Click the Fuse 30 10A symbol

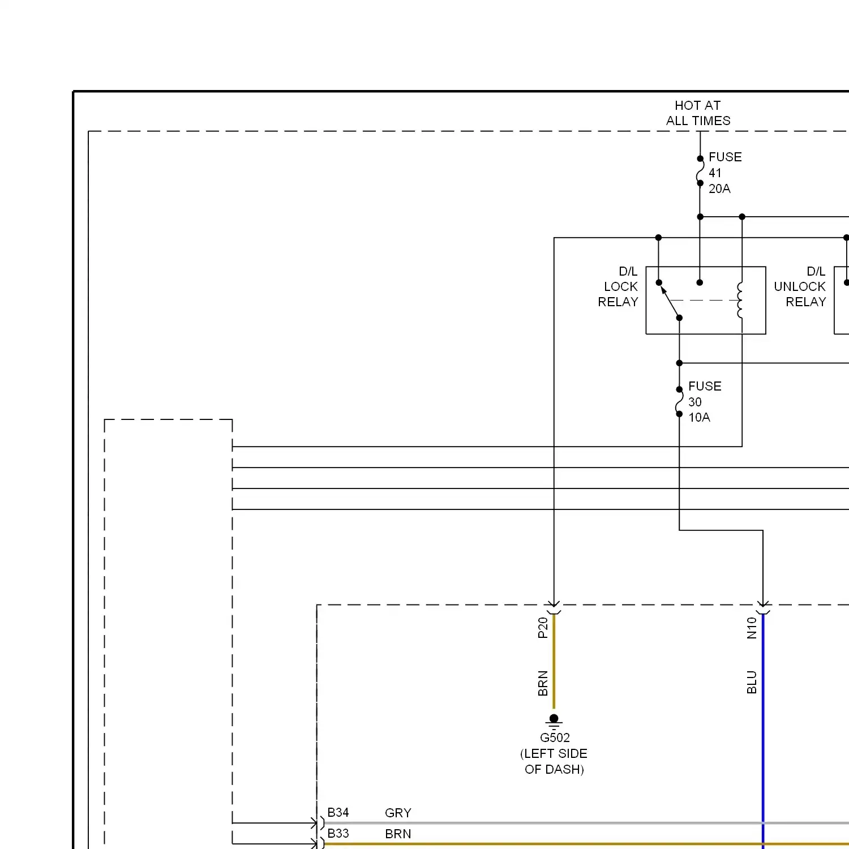(x=679, y=402)
